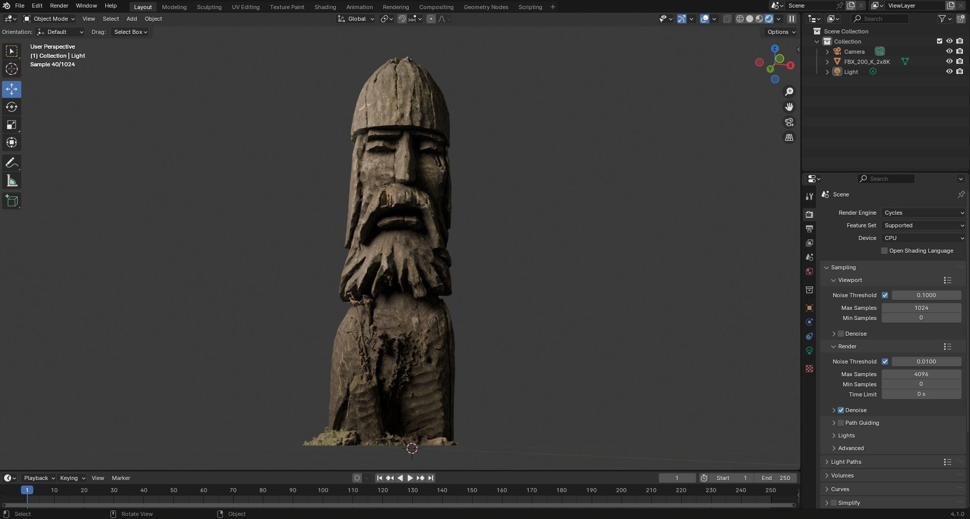Open the World properties tab
The image size is (970, 519).
pyautogui.click(x=809, y=271)
